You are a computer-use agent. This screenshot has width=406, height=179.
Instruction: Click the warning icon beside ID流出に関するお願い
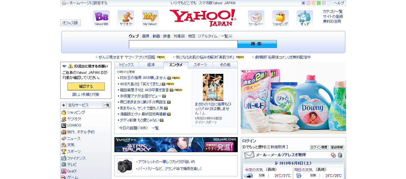[70, 66]
